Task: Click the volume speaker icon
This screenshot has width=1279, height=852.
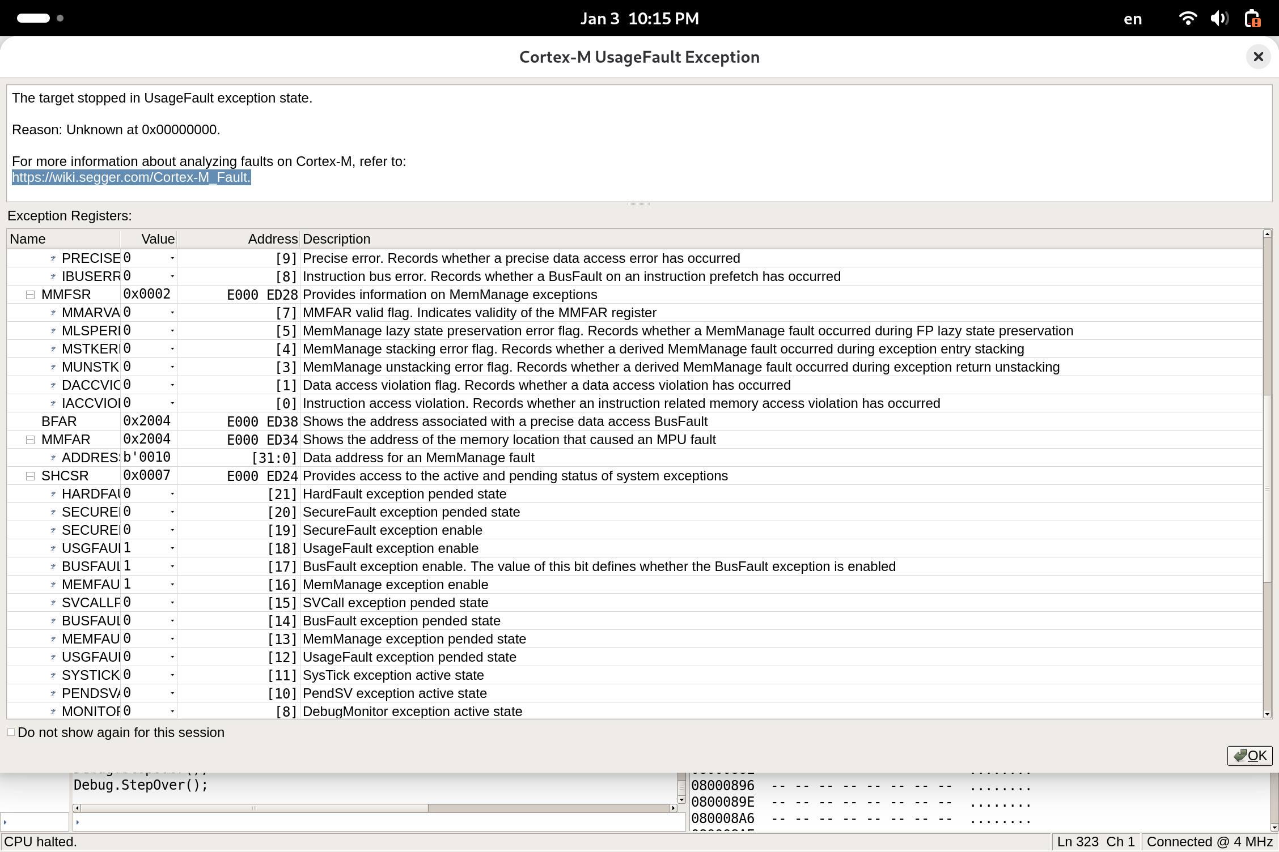Action: pos(1219,18)
